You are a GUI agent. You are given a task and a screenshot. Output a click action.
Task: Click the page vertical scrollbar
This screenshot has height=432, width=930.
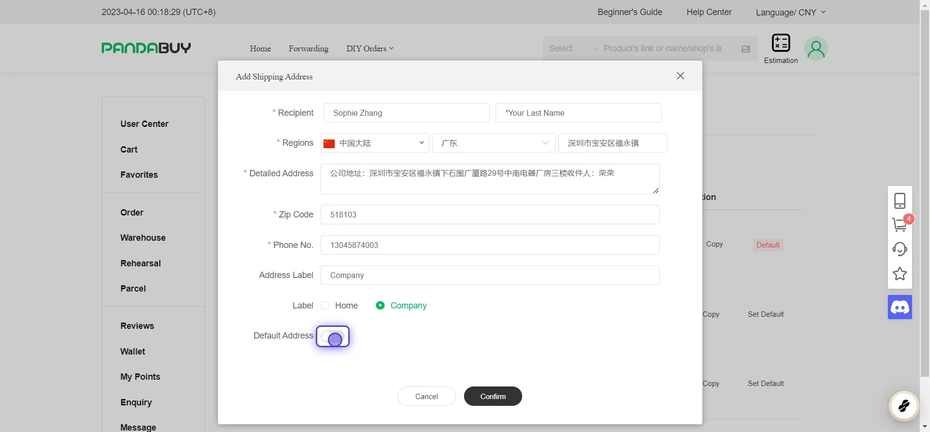coord(925,194)
